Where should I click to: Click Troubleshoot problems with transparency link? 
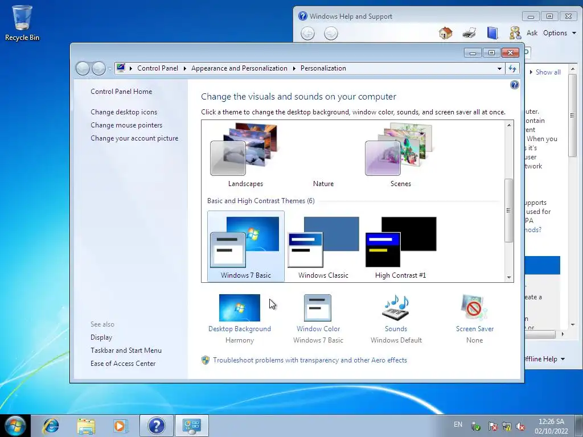tap(310, 360)
